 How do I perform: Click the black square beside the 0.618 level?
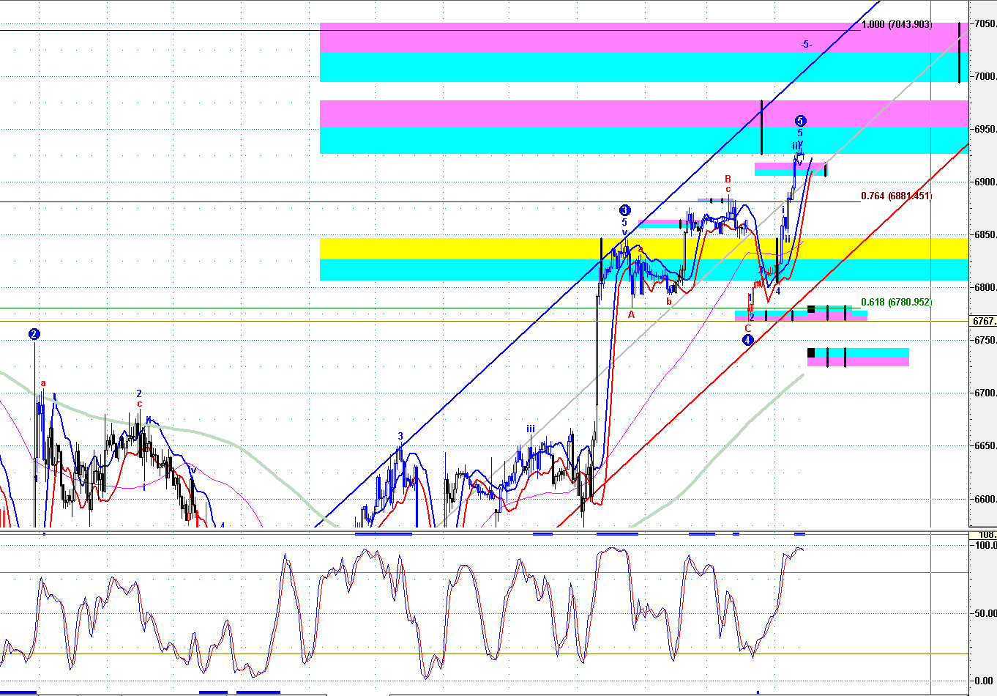point(811,309)
